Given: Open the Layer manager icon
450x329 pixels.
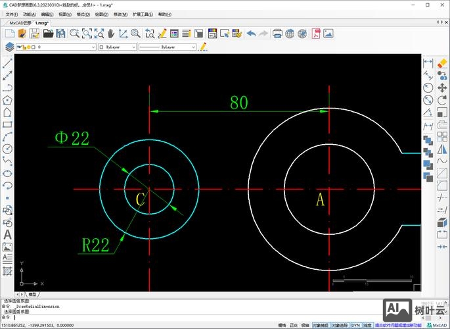Looking at the screenshot, I should pyautogui.click(x=9, y=47).
